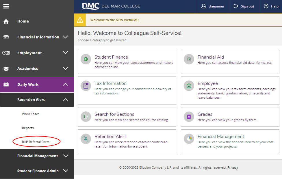The height and width of the screenshot is (179, 282).
Task: Open the Tax Information category title
Action: pyautogui.click(x=110, y=83)
